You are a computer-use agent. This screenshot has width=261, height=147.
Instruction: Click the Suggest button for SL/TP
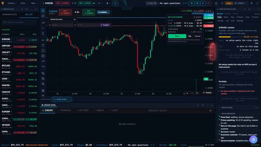[105, 25]
